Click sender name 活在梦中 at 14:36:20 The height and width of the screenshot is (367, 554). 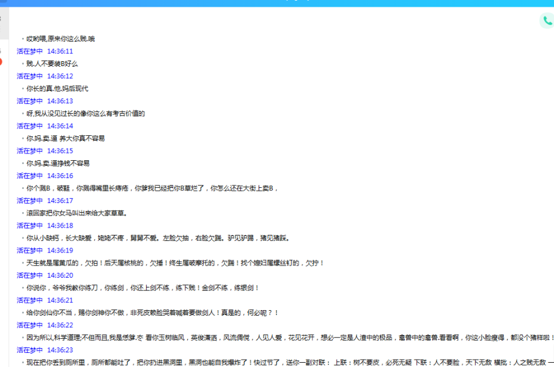pos(29,275)
